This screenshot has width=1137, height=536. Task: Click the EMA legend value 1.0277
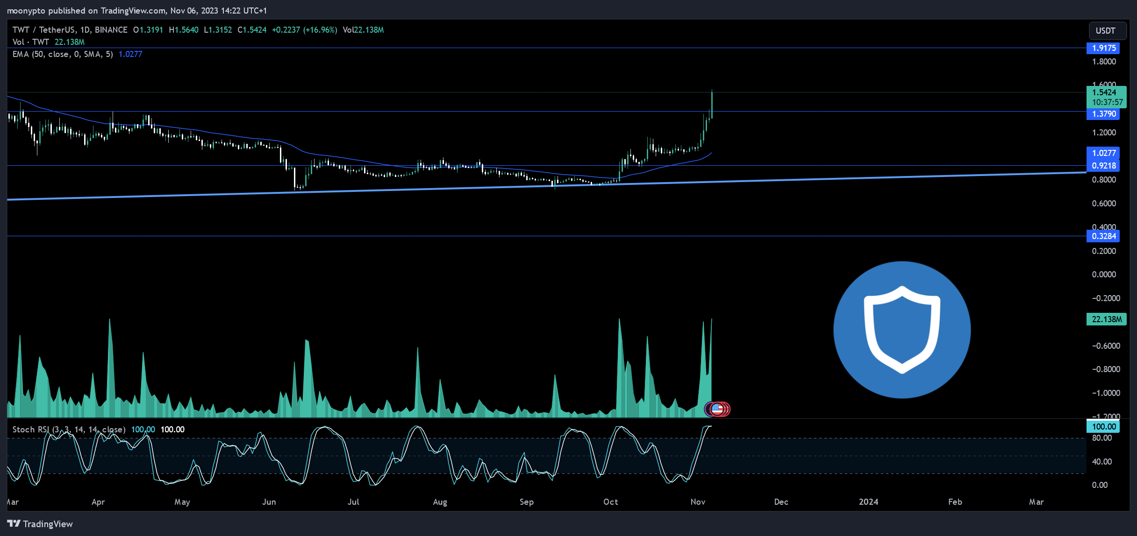pos(130,54)
